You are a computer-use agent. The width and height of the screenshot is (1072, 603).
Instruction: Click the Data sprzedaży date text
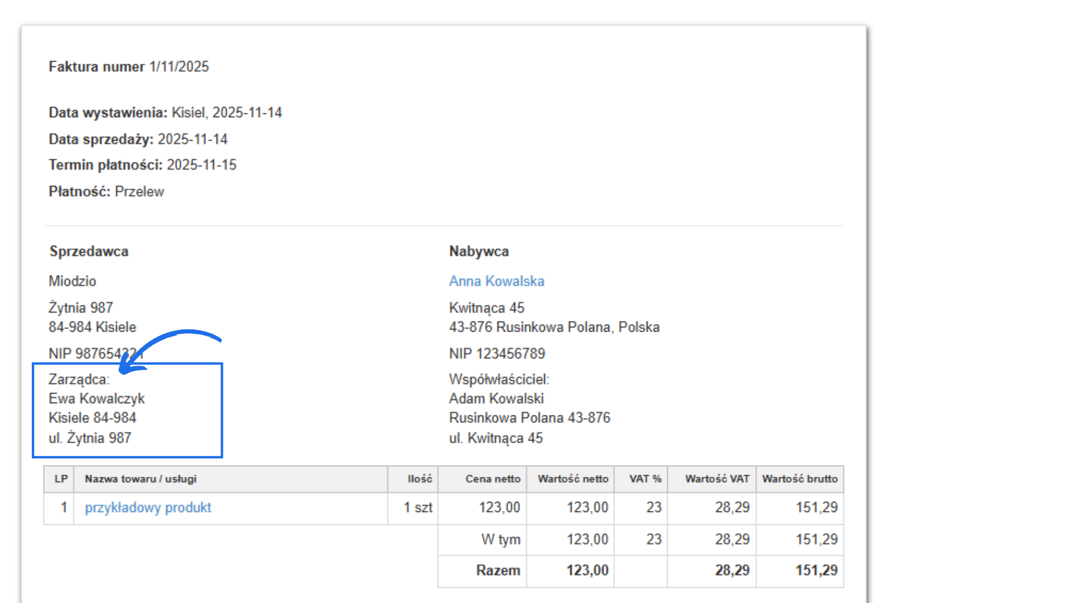pyautogui.click(x=192, y=139)
